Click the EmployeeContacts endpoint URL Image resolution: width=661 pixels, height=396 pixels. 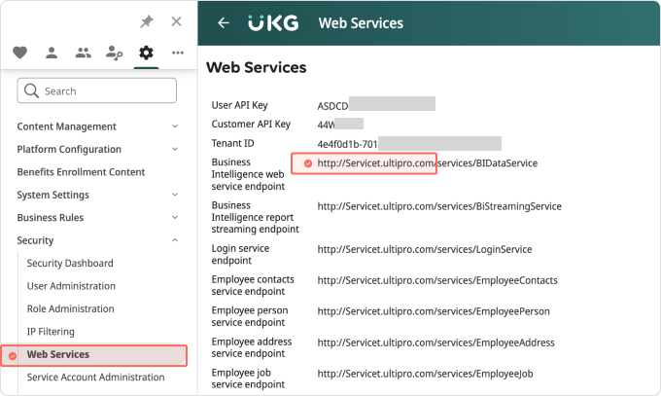[x=437, y=281]
